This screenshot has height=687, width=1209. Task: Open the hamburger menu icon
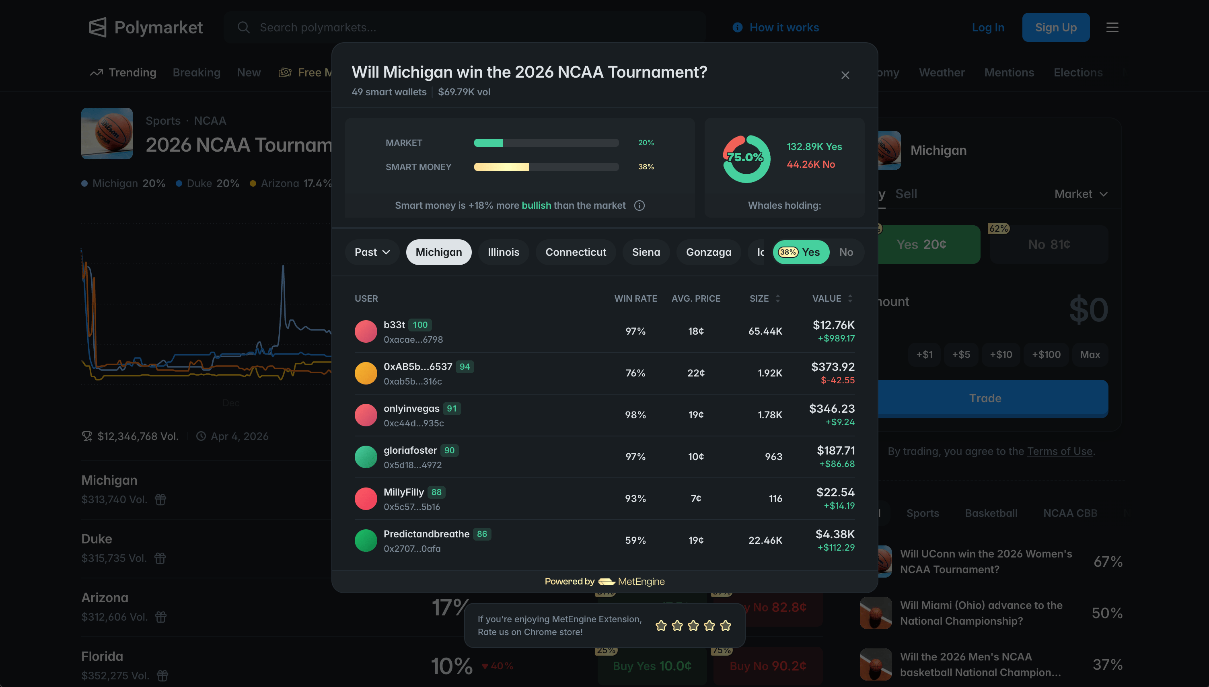[1112, 27]
